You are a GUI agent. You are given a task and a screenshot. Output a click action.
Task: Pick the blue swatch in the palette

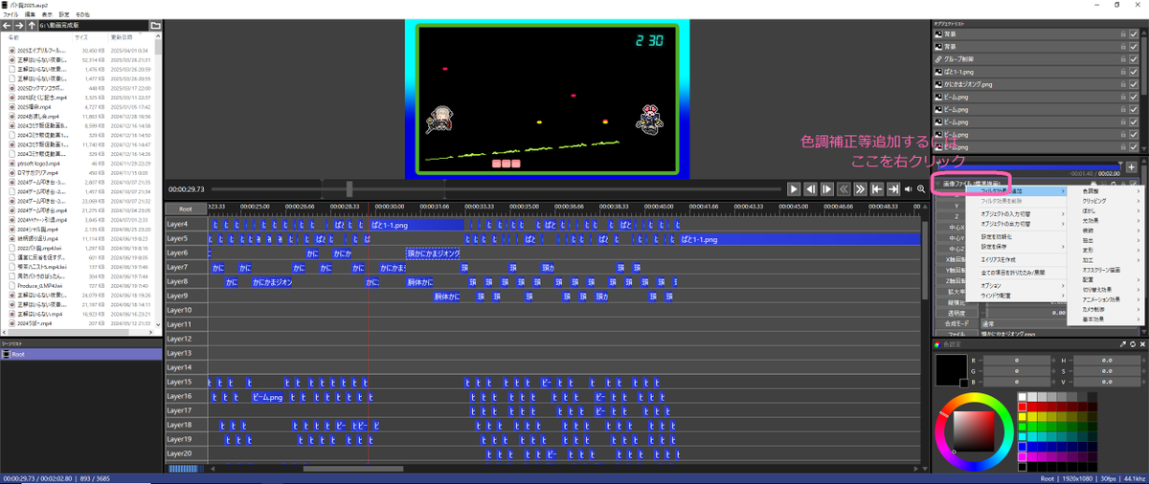click(x=1023, y=446)
